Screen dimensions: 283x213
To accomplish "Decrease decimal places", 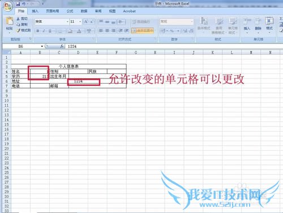I will (x=191, y=31).
